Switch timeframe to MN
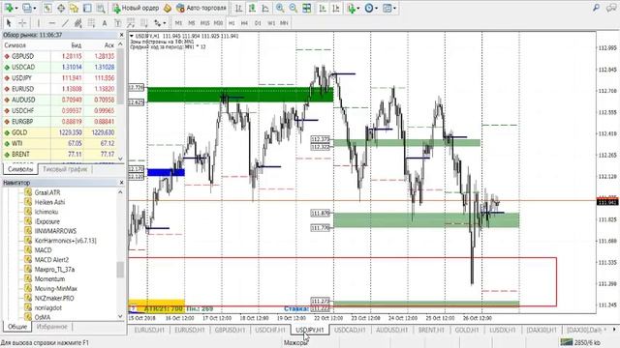 pyautogui.click(x=284, y=23)
